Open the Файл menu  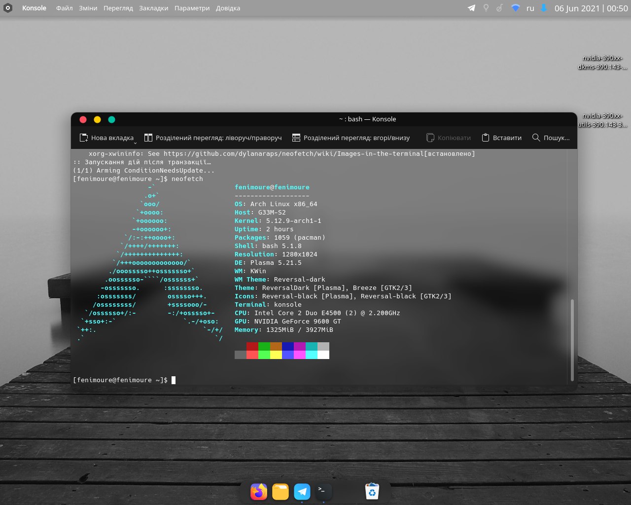tap(64, 8)
